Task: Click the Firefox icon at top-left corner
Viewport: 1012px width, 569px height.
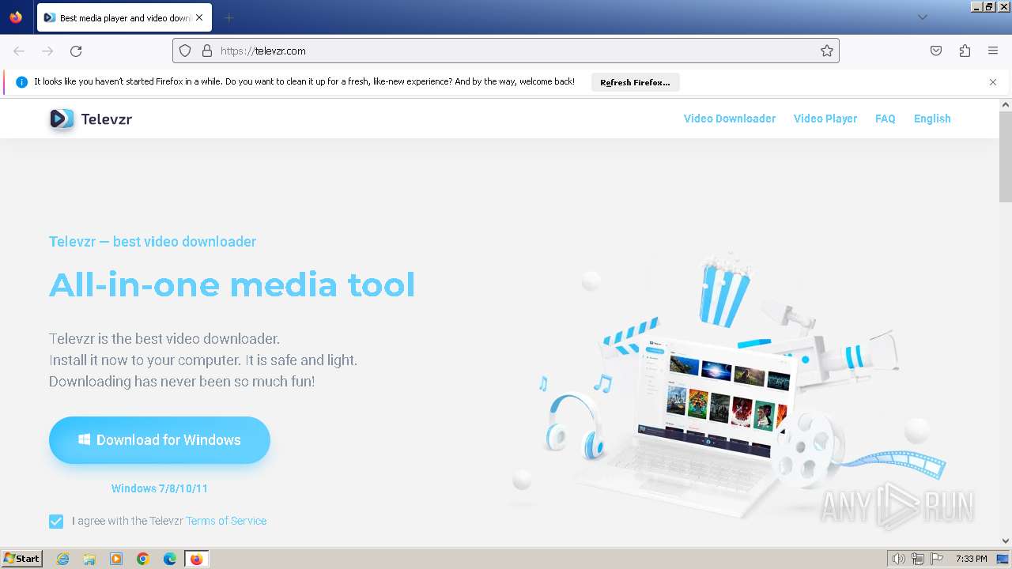Action: pyautogui.click(x=16, y=17)
